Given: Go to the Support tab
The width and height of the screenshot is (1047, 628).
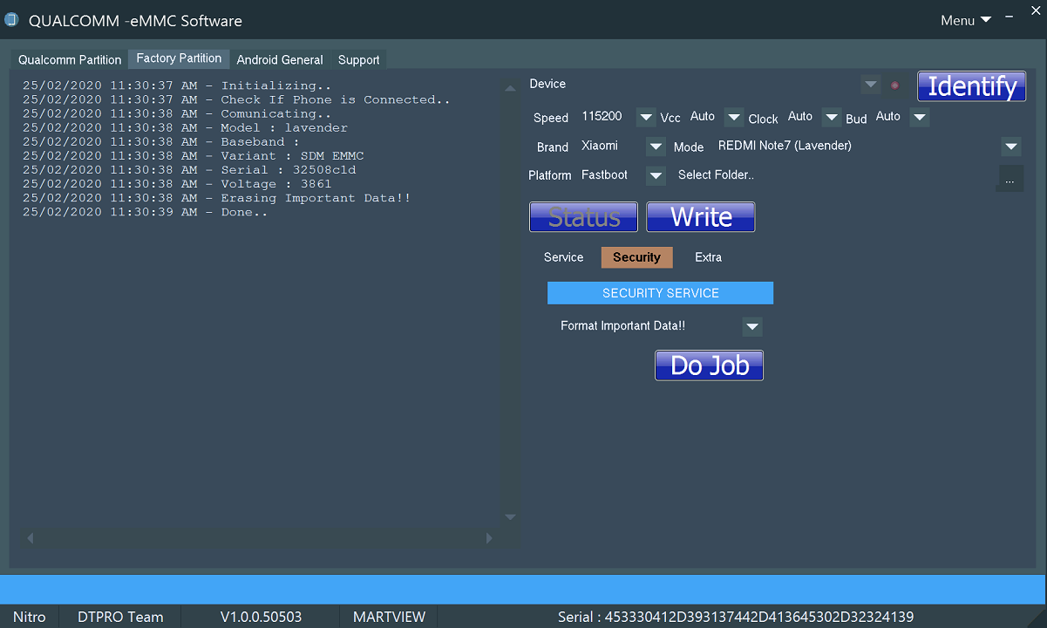Looking at the screenshot, I should click(x=358, y=60).
